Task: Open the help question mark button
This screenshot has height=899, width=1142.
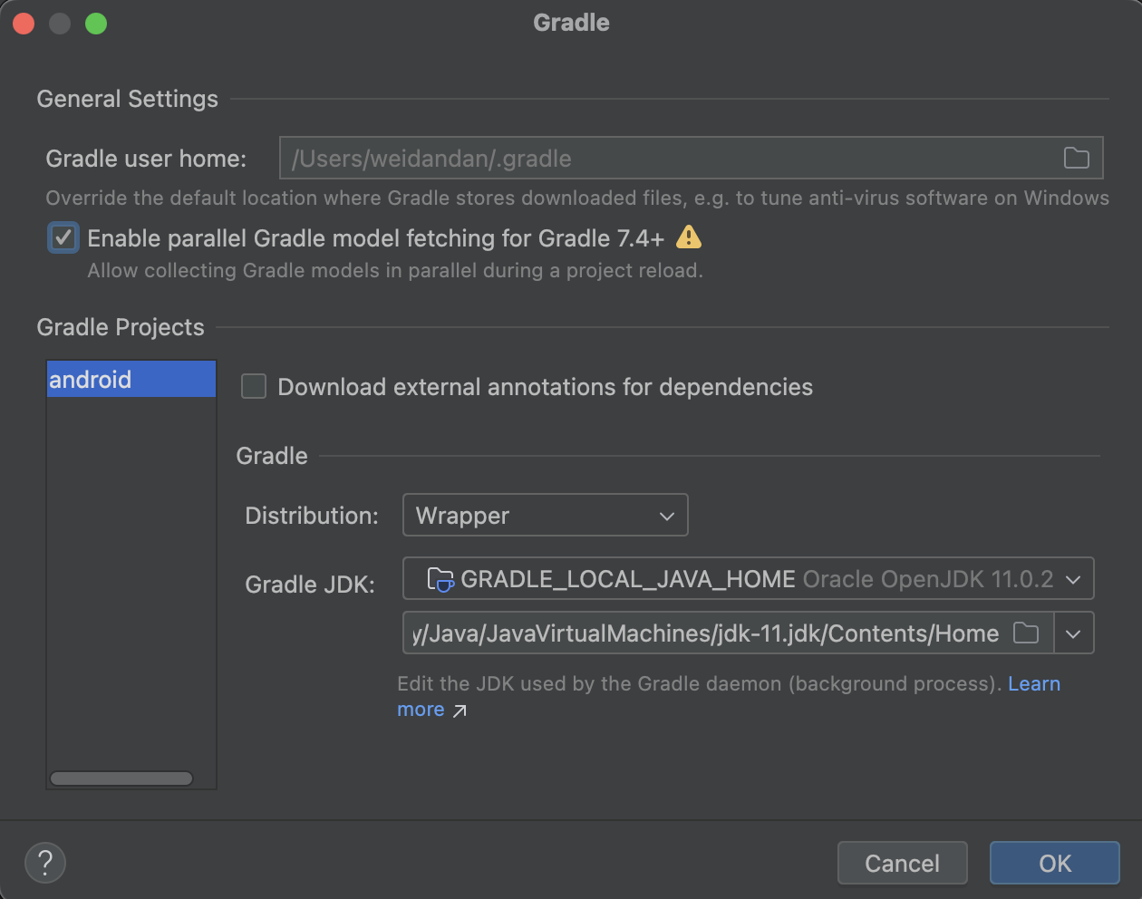Action: (x=45, y=863)
